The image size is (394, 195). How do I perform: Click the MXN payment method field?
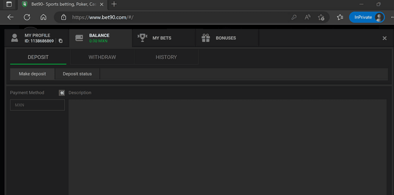click(x=37, y=105)
